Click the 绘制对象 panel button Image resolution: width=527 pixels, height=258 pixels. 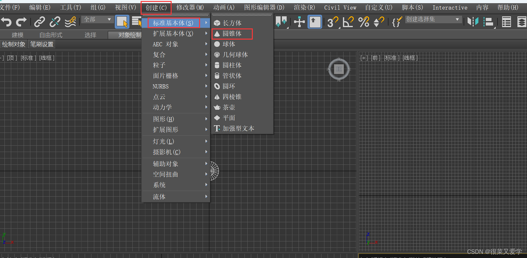pyautogui.click(x=14, y=44)
